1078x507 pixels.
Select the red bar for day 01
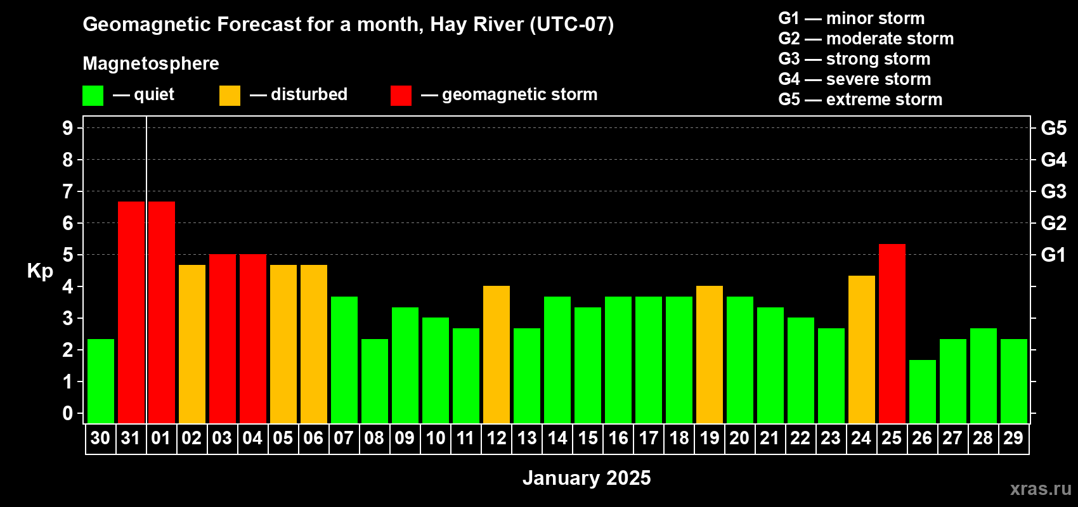162,312
